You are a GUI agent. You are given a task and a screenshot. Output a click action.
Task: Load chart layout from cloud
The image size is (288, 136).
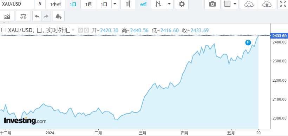point(249,4)
